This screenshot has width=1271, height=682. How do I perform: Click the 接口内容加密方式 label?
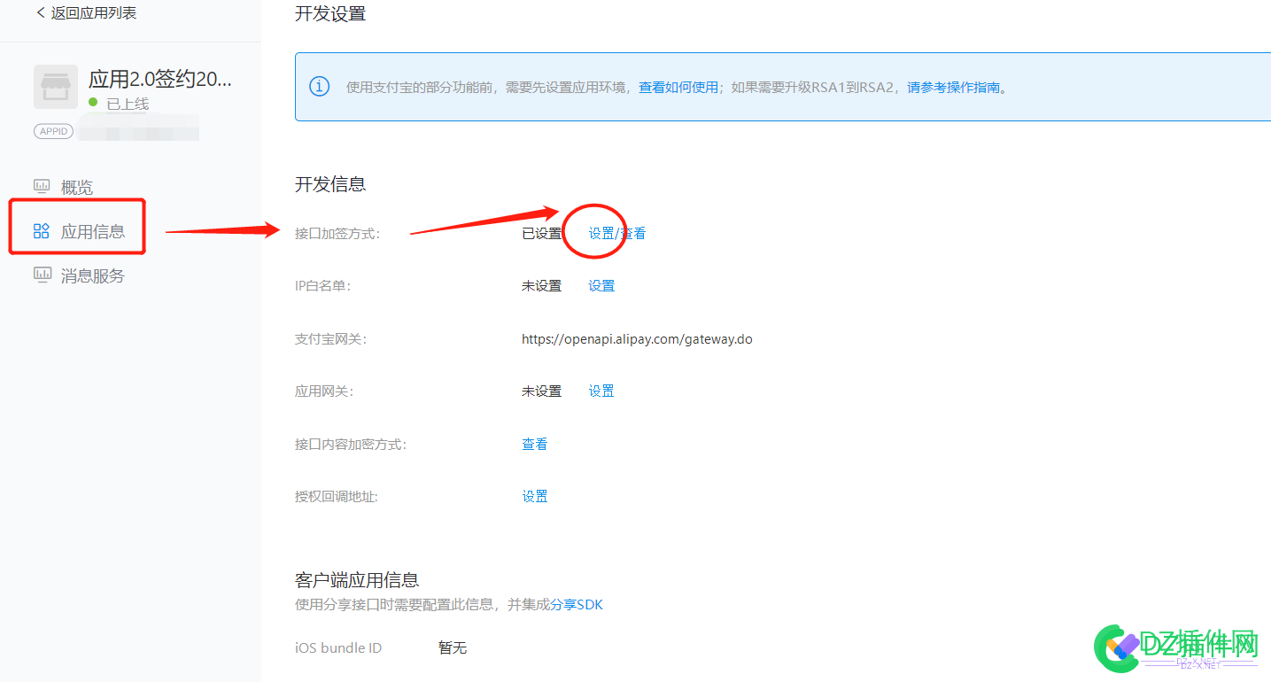pyautogui.click(x=350, y=444)
